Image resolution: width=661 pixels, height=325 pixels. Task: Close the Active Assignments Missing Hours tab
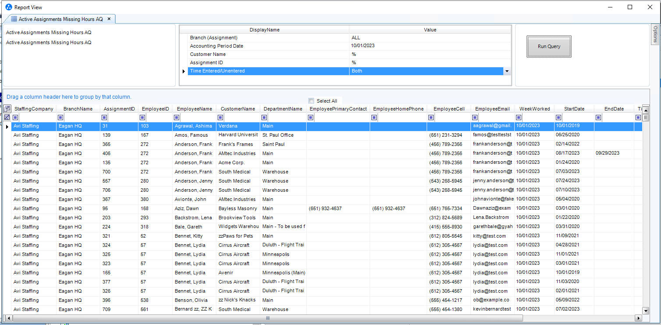click(109, 19)
